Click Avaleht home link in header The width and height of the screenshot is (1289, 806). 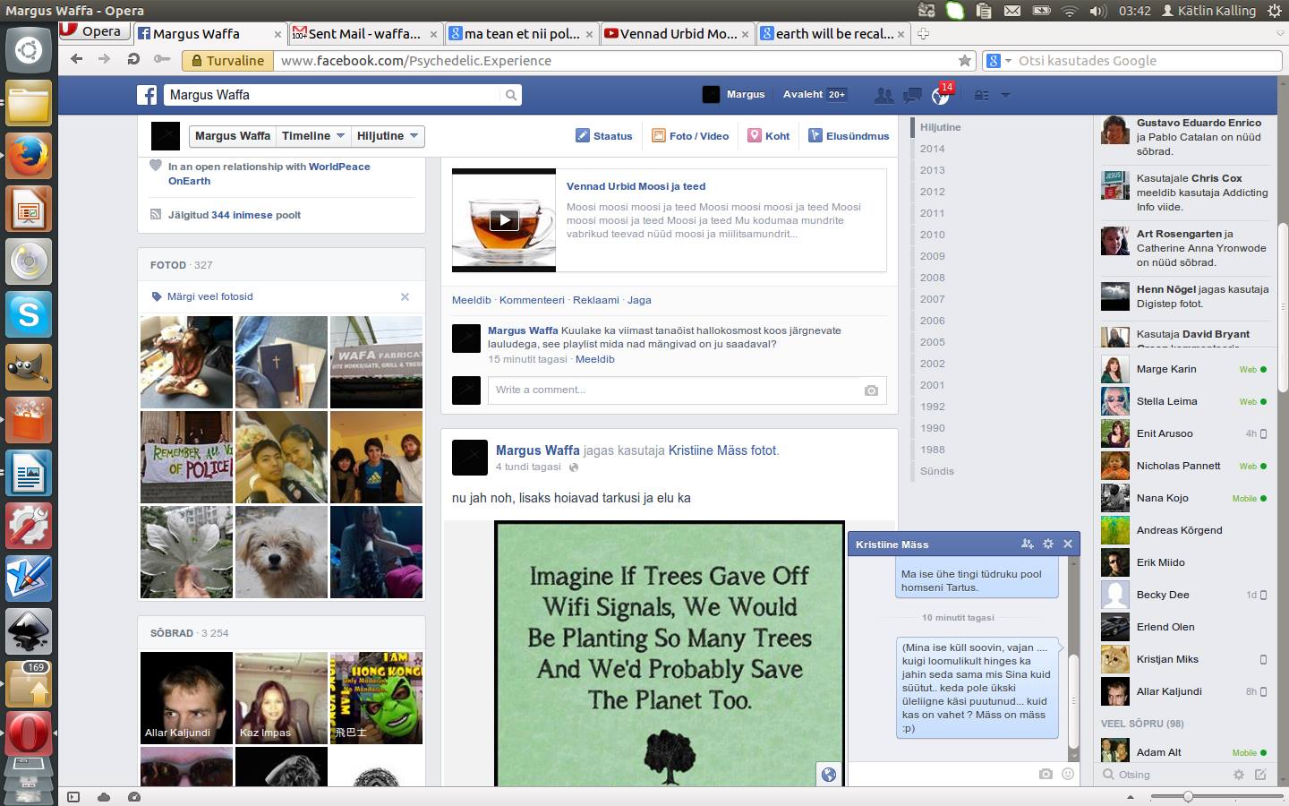[x=803, y=94]
